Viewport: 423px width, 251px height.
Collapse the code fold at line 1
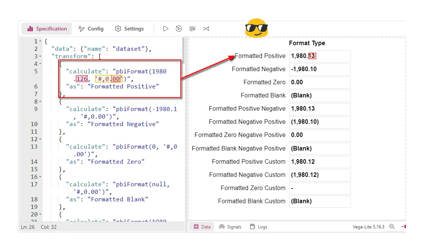click(x=40, y=41)
